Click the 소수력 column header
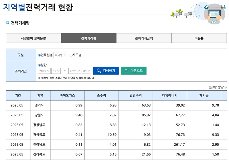The width and height of the screenshot is (229, 160). 102,95
